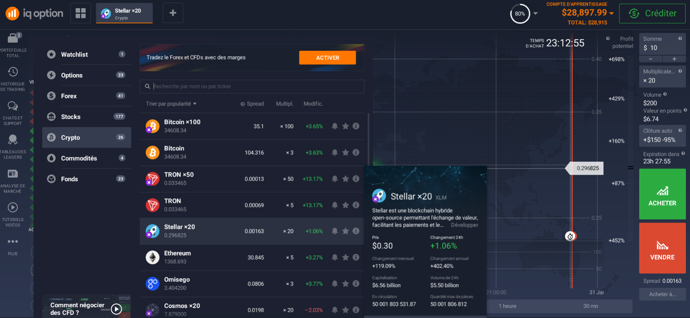Toggle alert bell for TRON ×50
Screen dimensions: 690x318
335,179
